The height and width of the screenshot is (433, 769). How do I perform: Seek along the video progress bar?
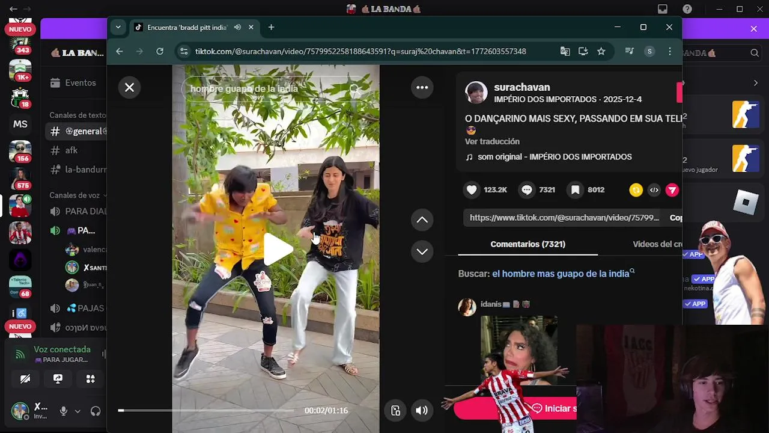[x=205, y=411]
